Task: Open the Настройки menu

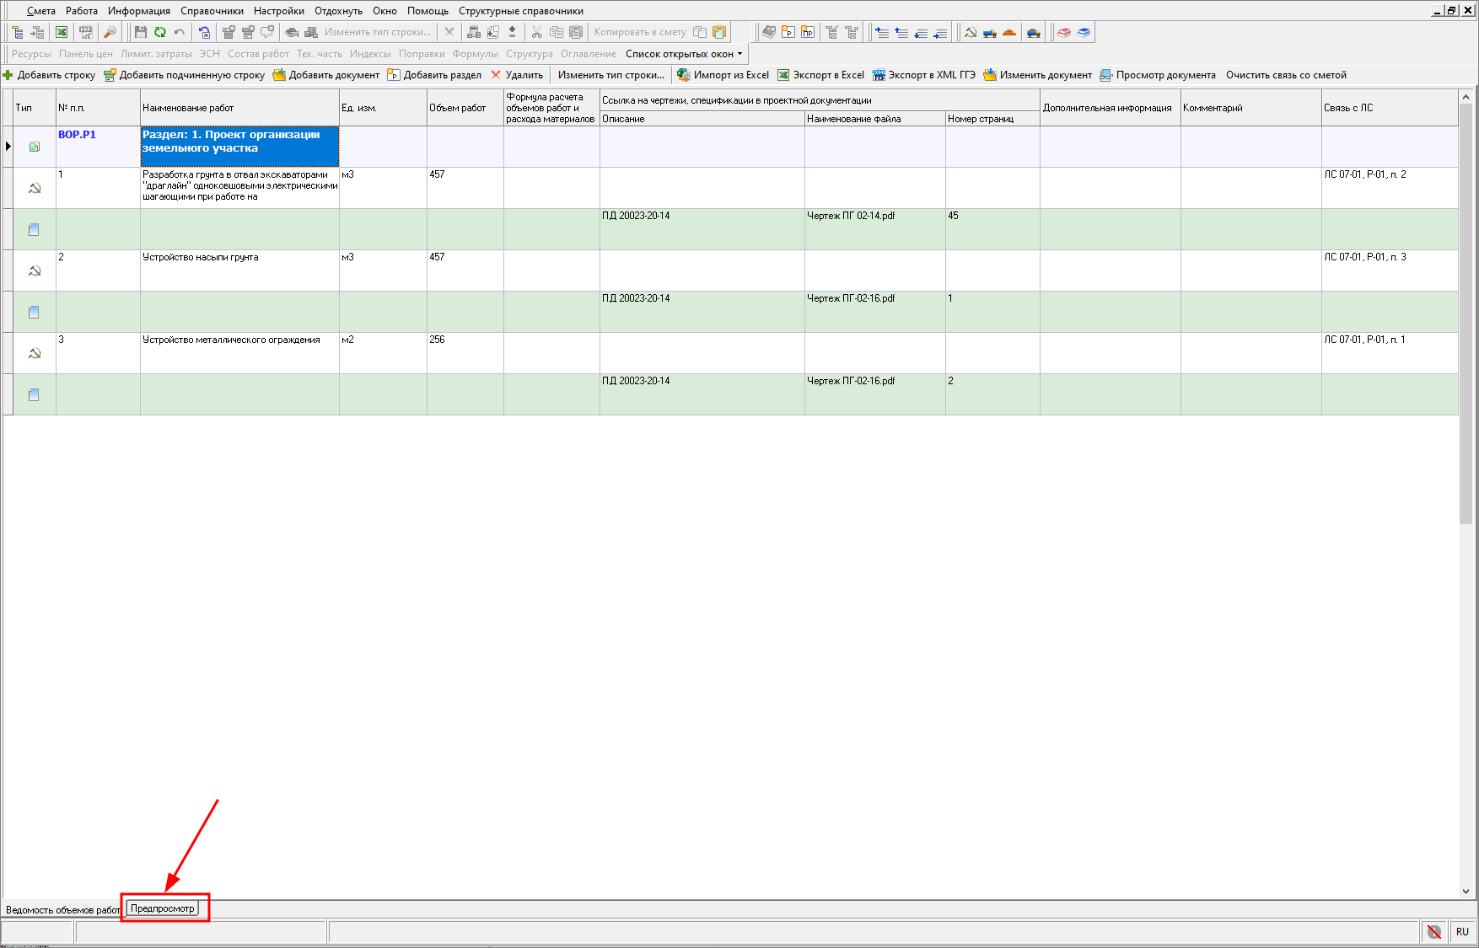Action: [x=278, y=11]
